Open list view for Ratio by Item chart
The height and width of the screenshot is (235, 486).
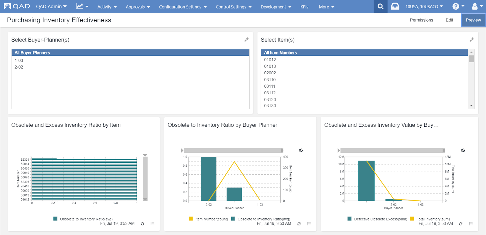[152, 224]
